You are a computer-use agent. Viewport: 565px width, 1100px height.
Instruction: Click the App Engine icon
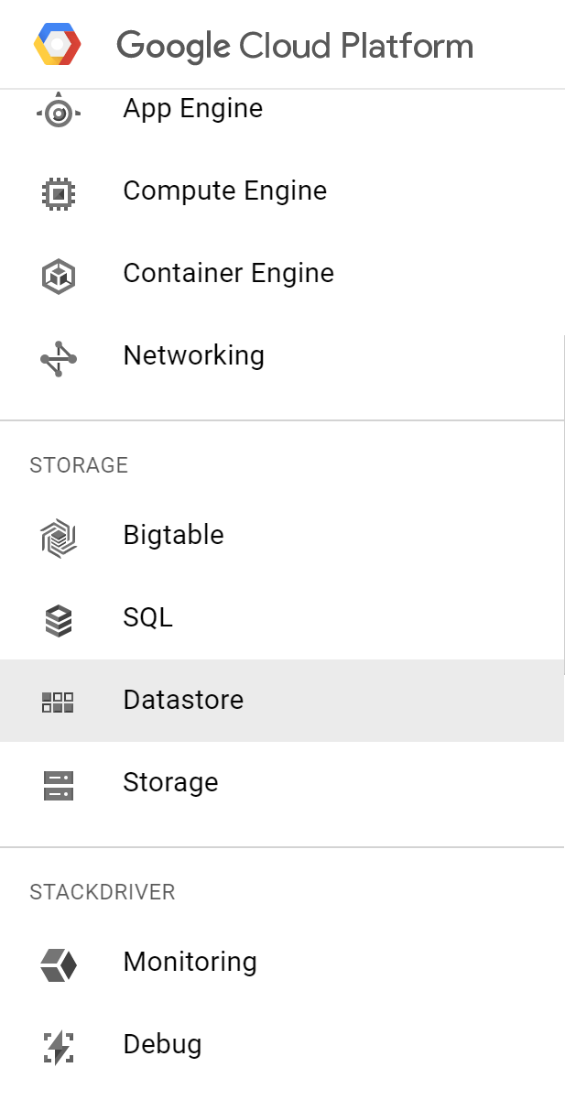click(x=59, y=112)
